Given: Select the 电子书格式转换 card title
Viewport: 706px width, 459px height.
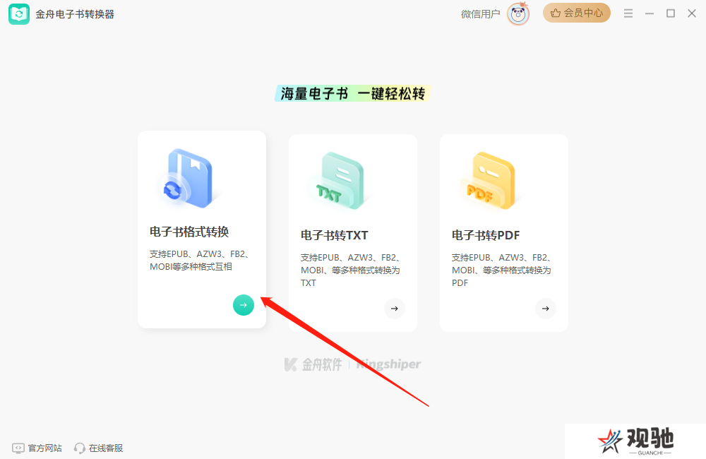Looking at the screenshot, I should (189, 232).
